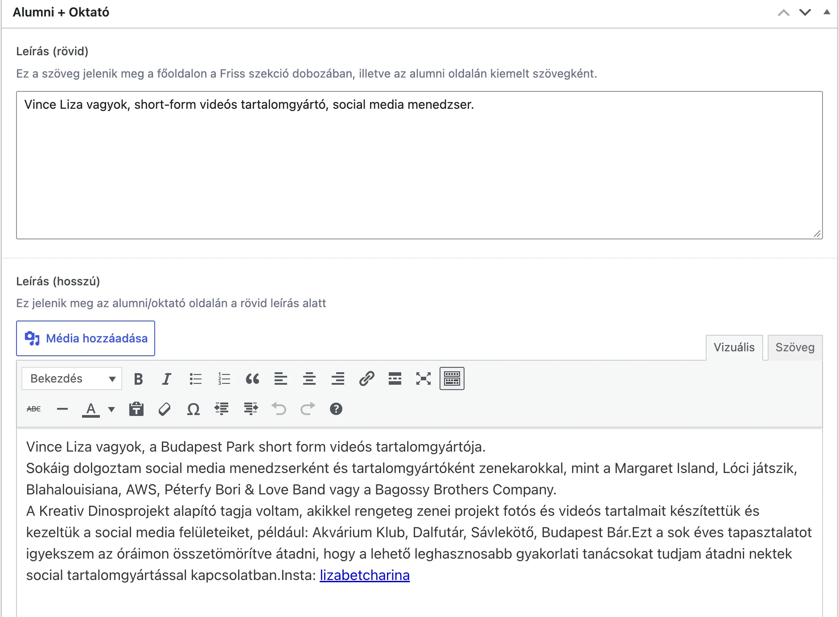Switch to the Vizuális editor tab

734,348
